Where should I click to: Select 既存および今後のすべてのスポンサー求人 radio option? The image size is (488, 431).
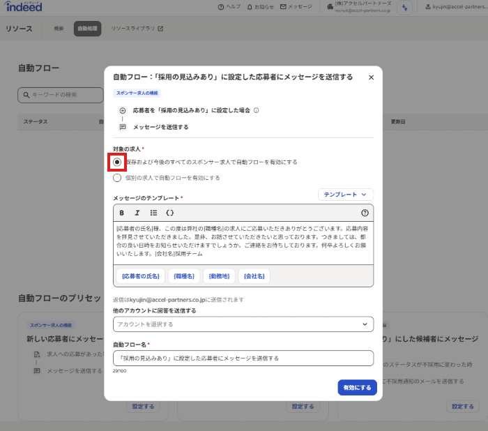tap(117, 162)
